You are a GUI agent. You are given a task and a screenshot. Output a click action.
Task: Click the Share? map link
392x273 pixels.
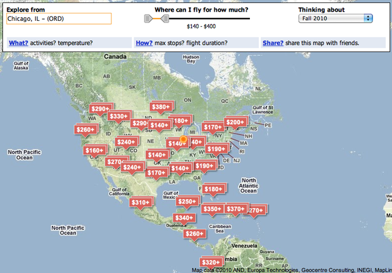pyautogui.click(x=273, y=43)
